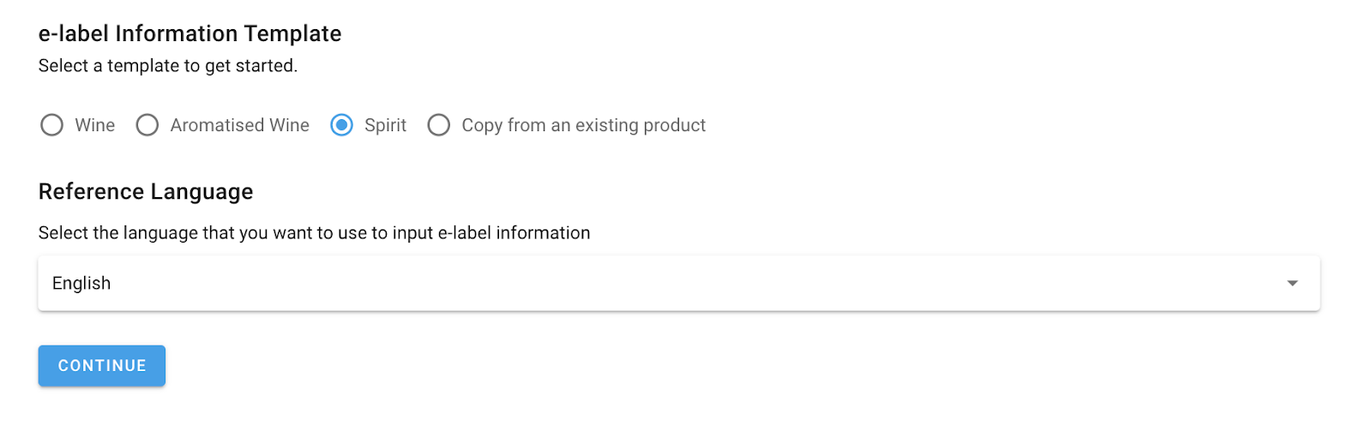The image size is (1372, 426).
Task: Choose the Aromatised Wine radio option
Action: point(147,125)
